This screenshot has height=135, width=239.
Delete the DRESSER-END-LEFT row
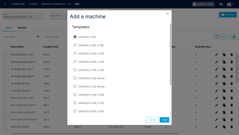[x=232, y=55]
